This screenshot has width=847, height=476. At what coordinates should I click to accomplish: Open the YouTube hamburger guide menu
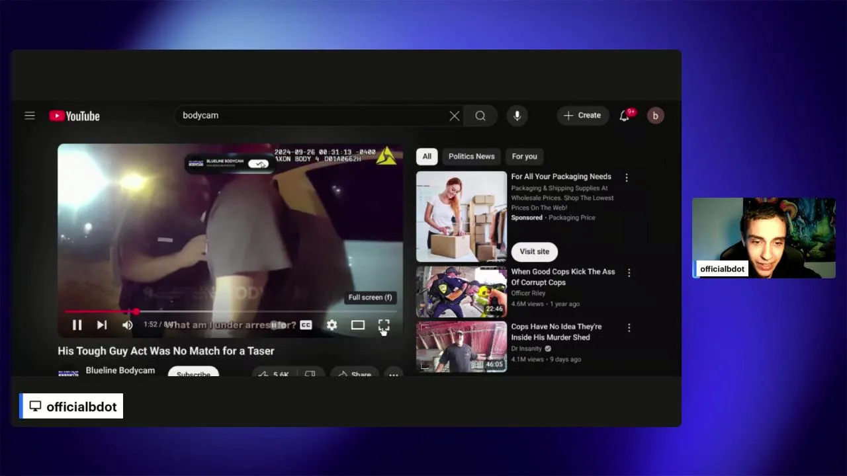[x=30, y=116]
